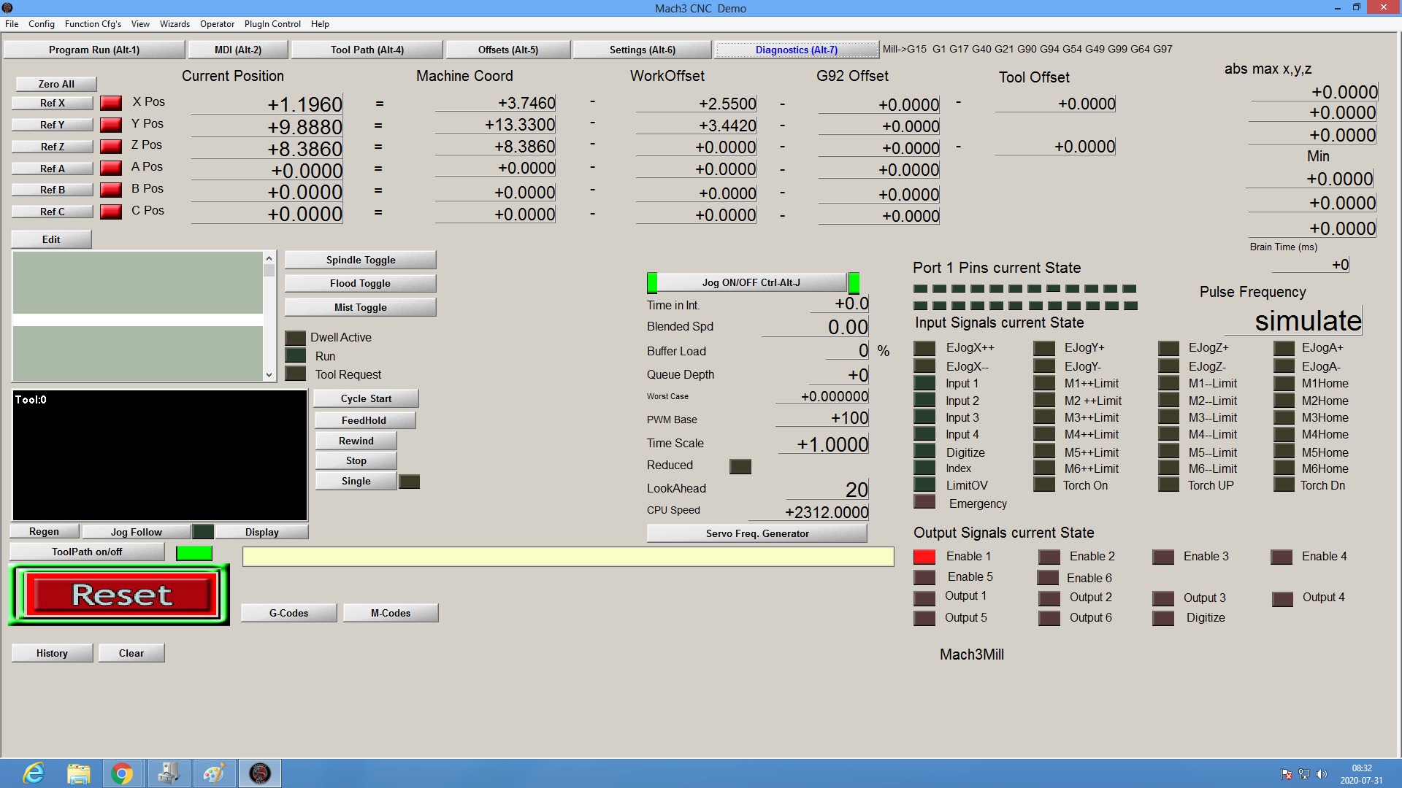Toggle the spindle on or off

point(361,260)
